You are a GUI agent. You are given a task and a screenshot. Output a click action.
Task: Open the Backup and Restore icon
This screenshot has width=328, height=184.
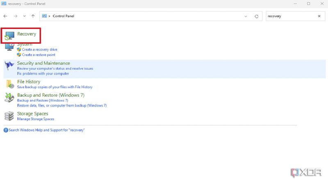tap(9, 98)
